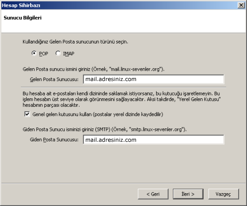Click the IMAP label text

pos(69,54)
